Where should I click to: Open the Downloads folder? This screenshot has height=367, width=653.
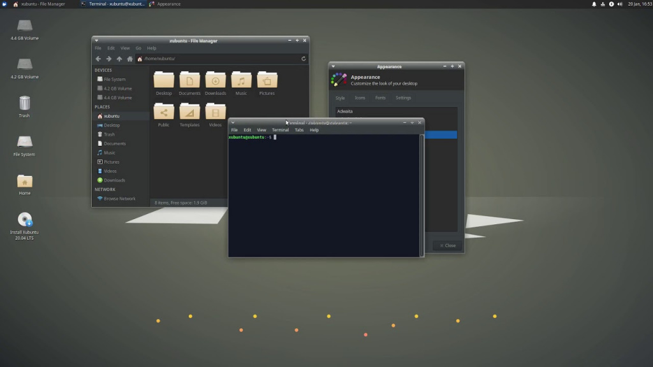click(x=216, y=80)
